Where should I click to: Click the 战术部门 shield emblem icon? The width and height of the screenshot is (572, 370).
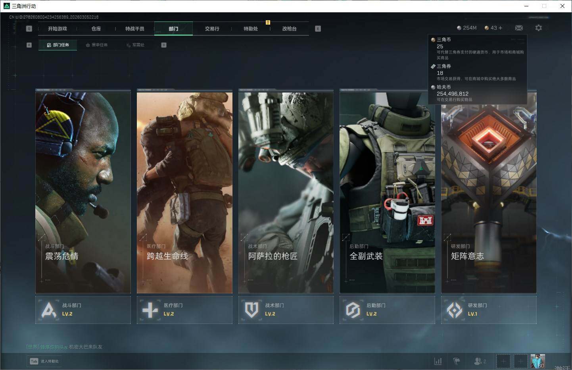[251, 310]
